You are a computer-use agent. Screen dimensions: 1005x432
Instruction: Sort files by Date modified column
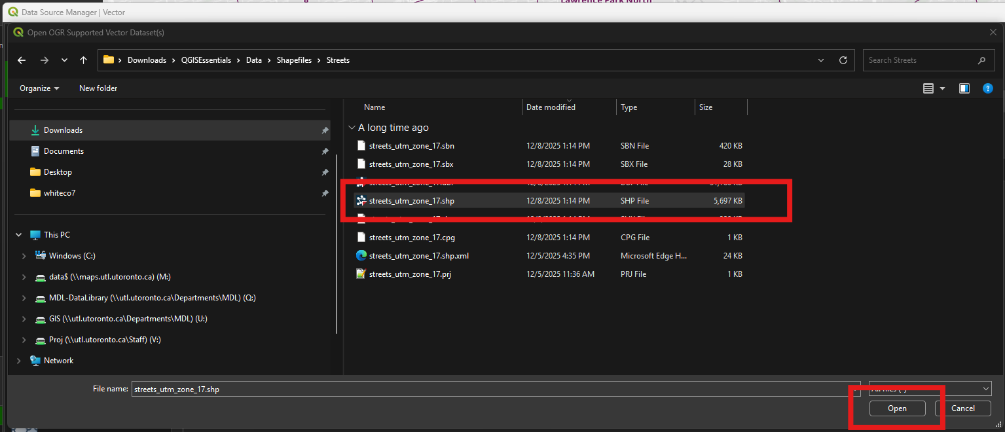tap(569, 107)
